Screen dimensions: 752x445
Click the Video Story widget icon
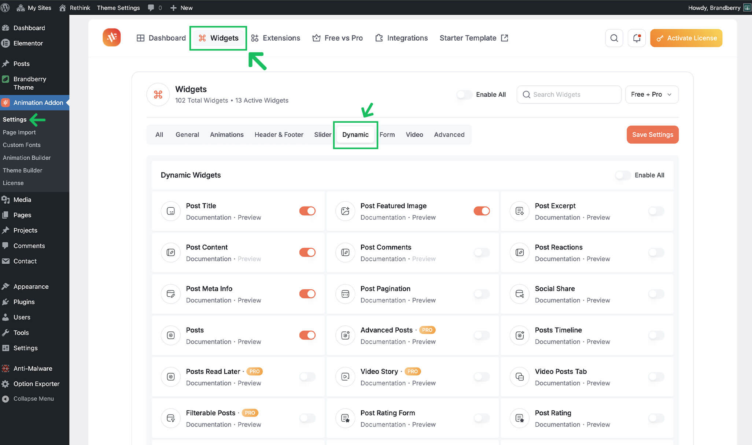click(345, 377)
